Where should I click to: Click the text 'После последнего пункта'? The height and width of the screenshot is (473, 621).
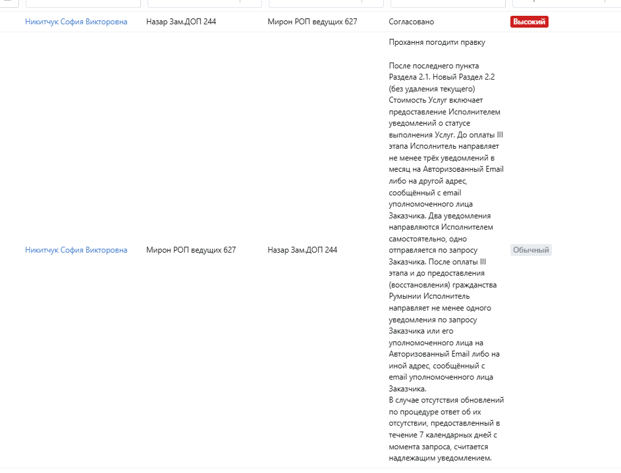tap(434, 66)
